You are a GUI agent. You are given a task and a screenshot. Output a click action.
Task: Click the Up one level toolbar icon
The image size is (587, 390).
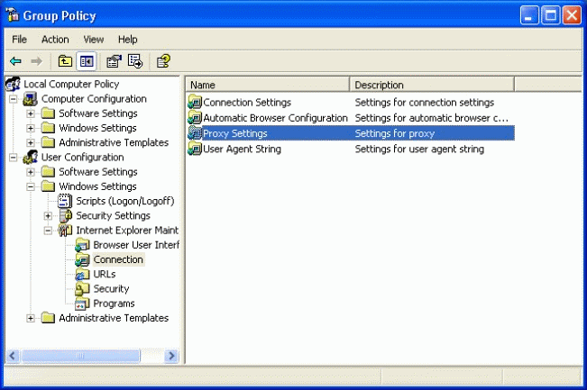(x=65, y=61)
